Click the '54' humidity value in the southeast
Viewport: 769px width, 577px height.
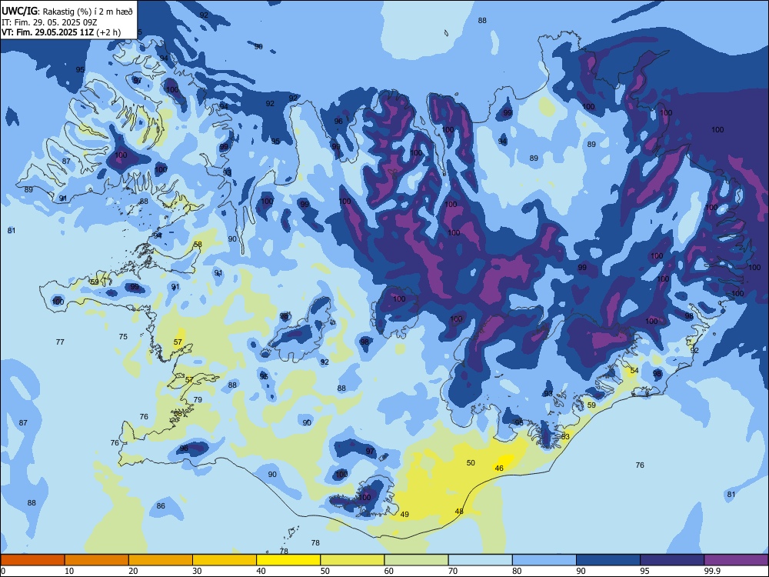pos(634,371)
